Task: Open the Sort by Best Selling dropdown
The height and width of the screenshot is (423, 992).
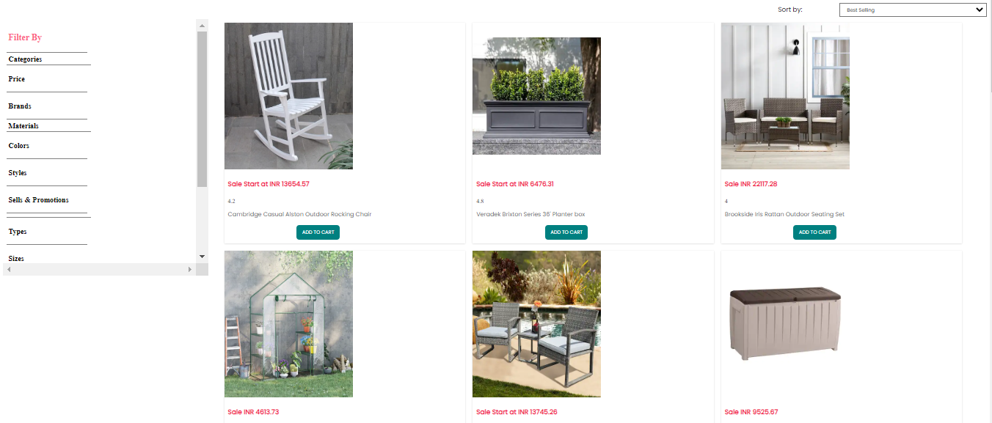Action: (x=912, y=10)
